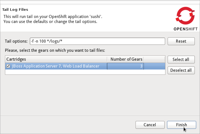
Task: Select the JBoss Application Server 7 row label
Action: pos(55,66)
